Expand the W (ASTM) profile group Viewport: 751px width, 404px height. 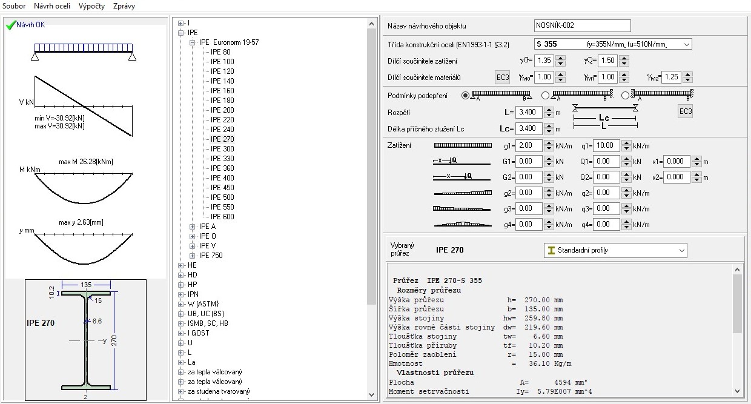click(x=180, y=304)
